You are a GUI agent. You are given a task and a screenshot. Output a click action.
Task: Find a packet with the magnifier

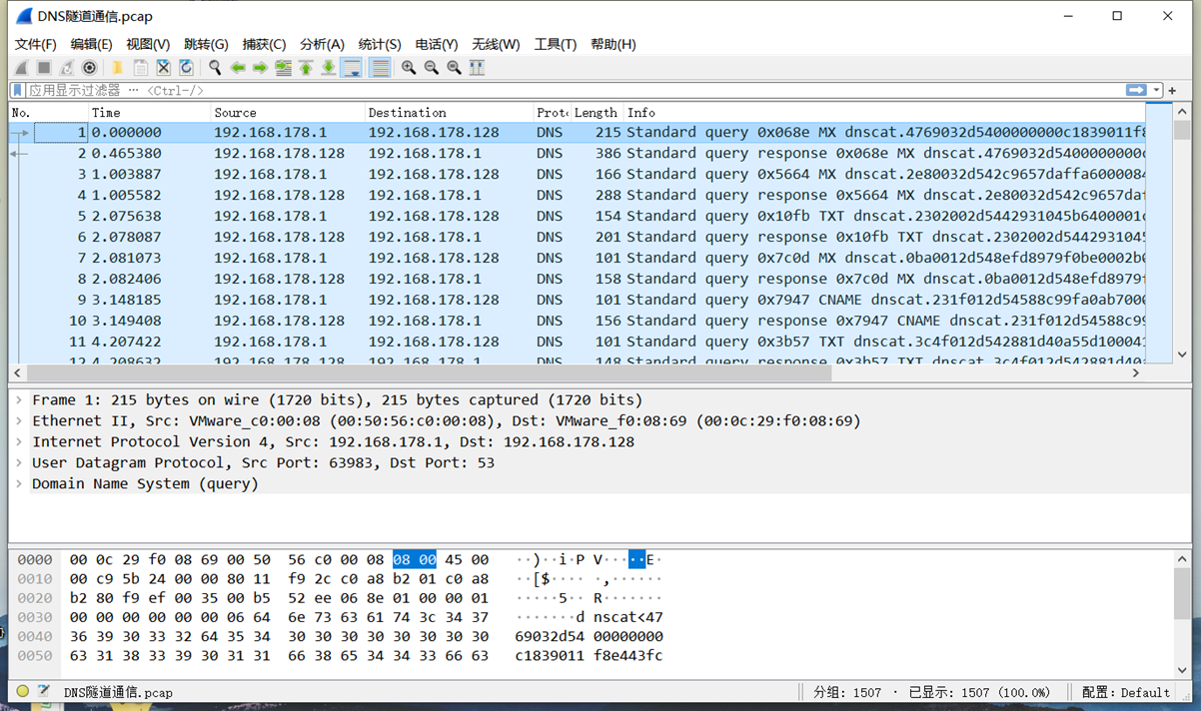(215, 67)
